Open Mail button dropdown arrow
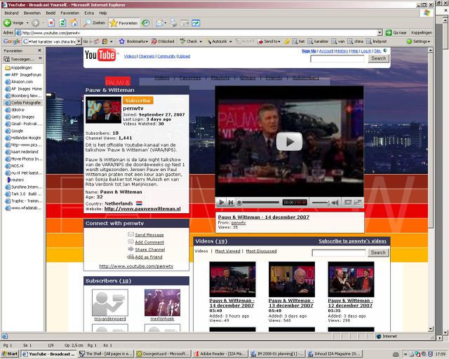The image size is (449, 359). tap(166, 23)
